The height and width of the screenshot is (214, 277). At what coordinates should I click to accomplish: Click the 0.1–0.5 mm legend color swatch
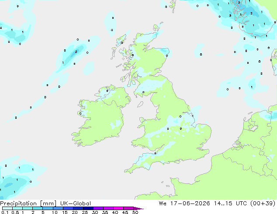point(7,208)
